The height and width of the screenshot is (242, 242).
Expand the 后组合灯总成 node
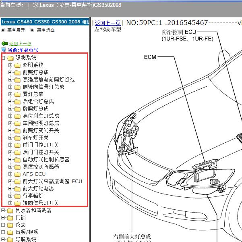pos(10,102)
